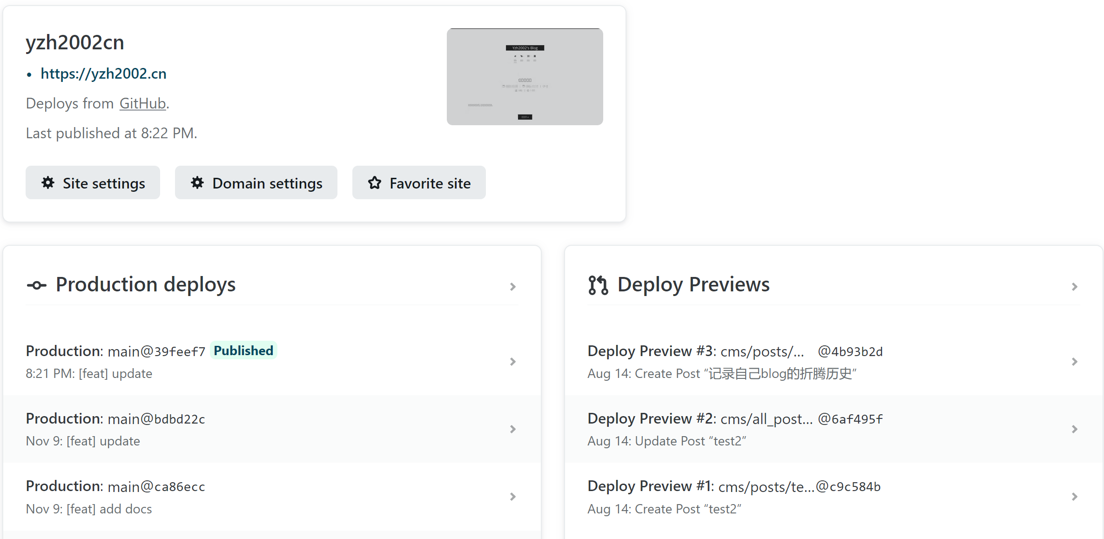Screen dimensions: 1104x539
Task: Click the commit icon beside Production deploys
Action: tap(37, 285)
